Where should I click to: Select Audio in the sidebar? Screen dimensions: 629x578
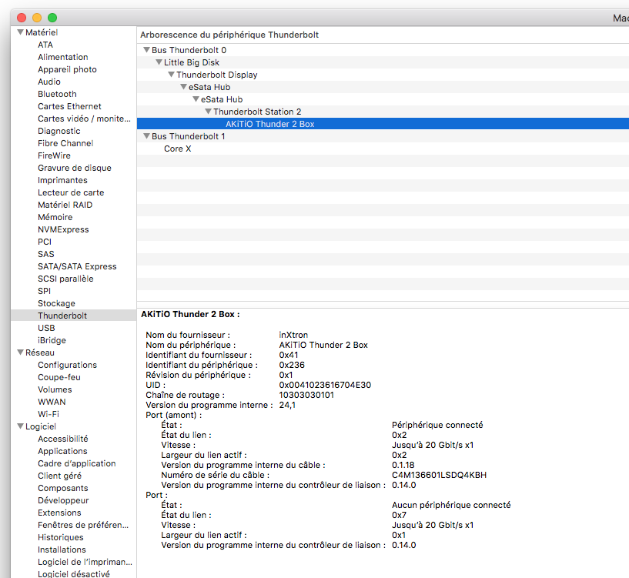pyautogui.click(x=49, y=82)
